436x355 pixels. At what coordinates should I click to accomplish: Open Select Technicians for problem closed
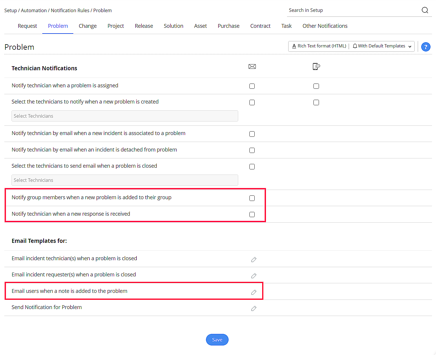125,180
